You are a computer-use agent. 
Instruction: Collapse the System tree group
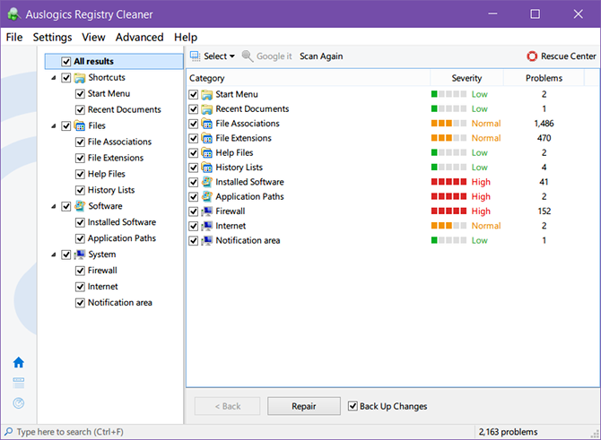[54, 255]
